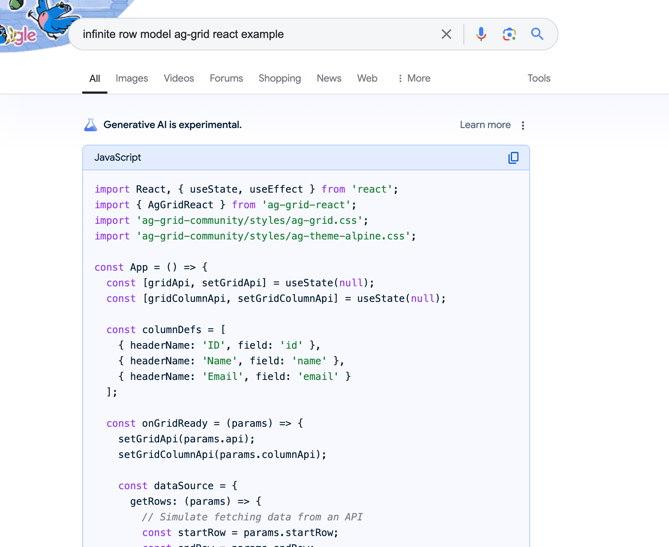Select the Web results tab
The width and height of the screenshot is (669, 547).
pyautogui.click(x=367, y=78)
